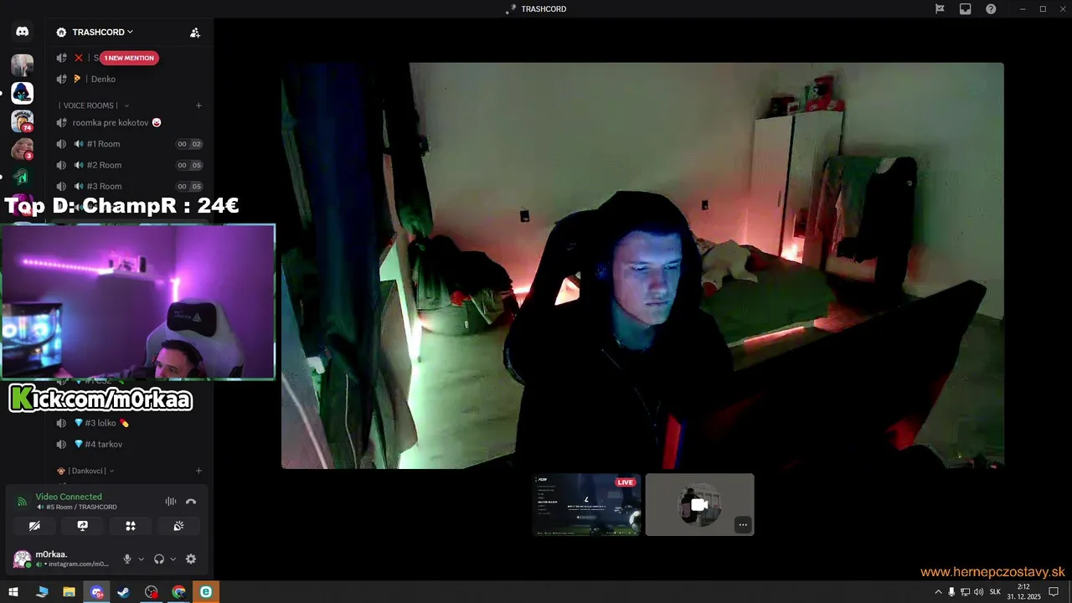The height and width of the screenshot is (603, 1072).
Task: Open server with blue hooded avatar
Action: pyautogui.click(x=22, y=93)
